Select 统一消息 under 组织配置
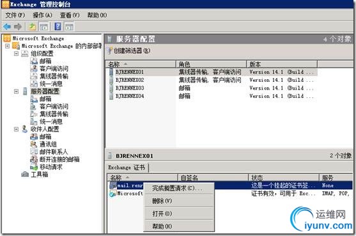The height and width of the screenshot is (236, 356). [51, 84]
